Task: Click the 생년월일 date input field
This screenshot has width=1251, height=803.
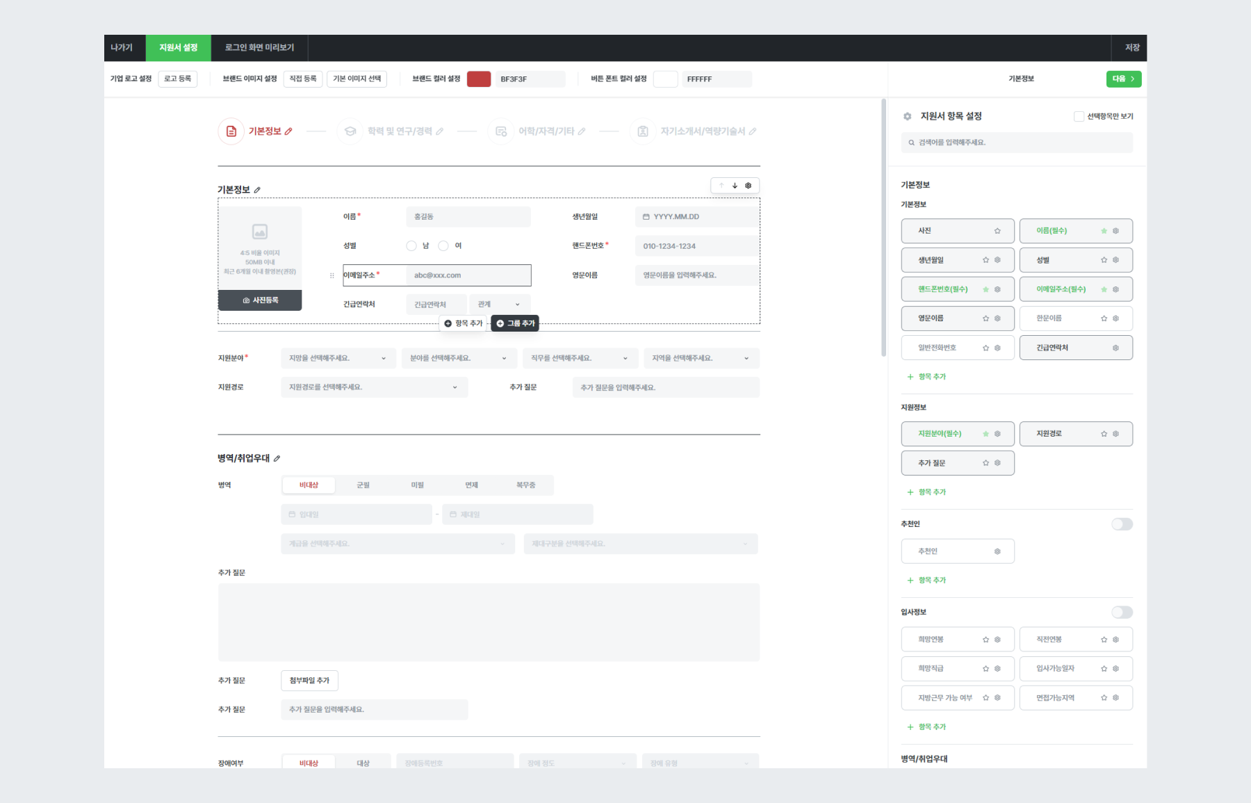Action: (697, 217)
